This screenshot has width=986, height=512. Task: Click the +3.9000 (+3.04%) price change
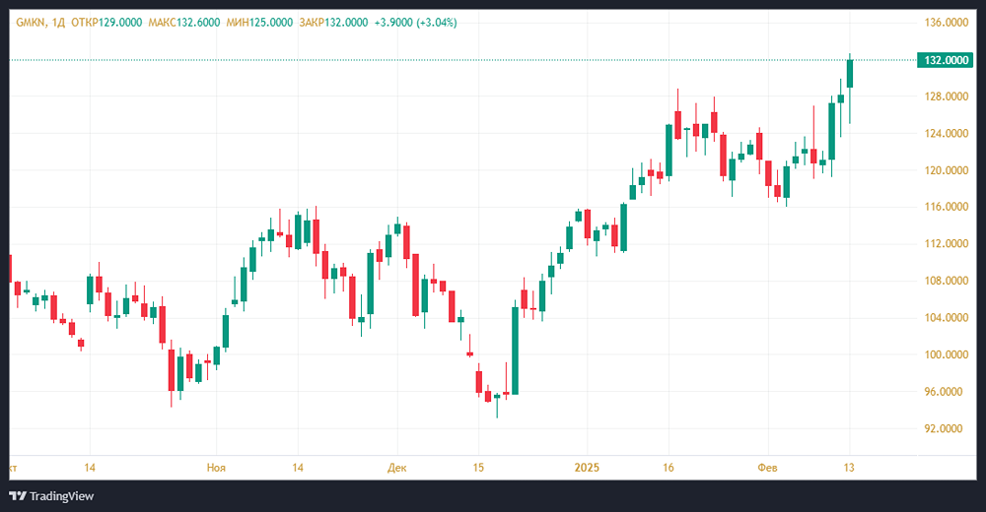[416, 22]
